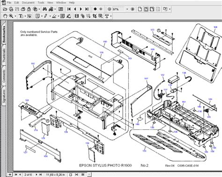
Task: Switch to Fit Width view
Action: (x=152, y=9)
